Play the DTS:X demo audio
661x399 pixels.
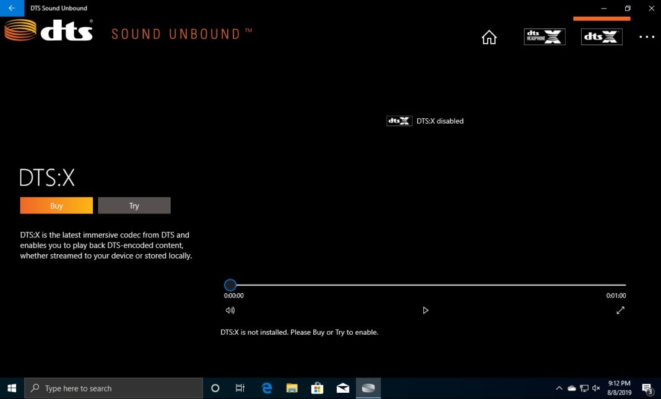point(425,310)
